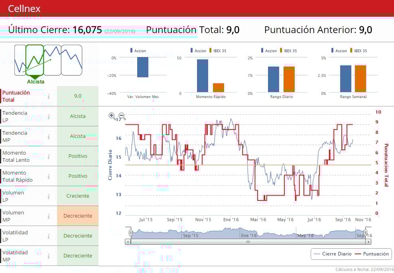Screen dimensions: 394x273
Task: Toggle IBEX 35 legend in Momento Rápido chart
Action: (x=218, y=51)
